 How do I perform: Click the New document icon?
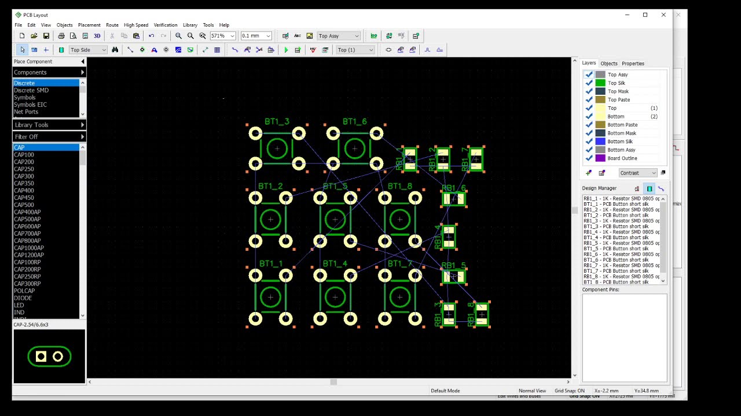coord(22,36)
